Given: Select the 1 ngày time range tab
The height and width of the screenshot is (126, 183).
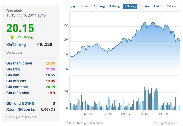Looking at the screenshot, I should 71,6.
